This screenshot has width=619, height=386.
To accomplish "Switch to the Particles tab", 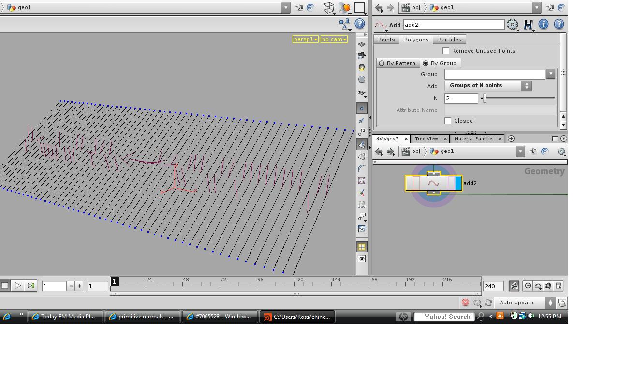I will (x=450, y=40).
